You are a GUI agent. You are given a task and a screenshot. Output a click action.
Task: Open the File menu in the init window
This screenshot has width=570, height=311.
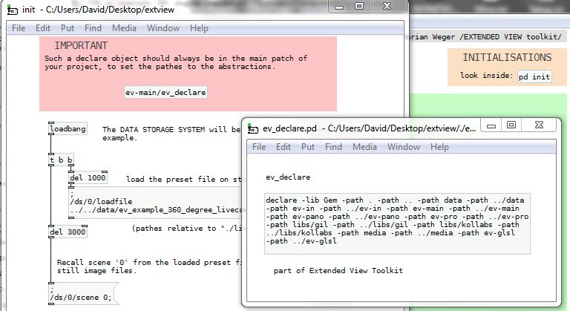(x=19, y=28)
